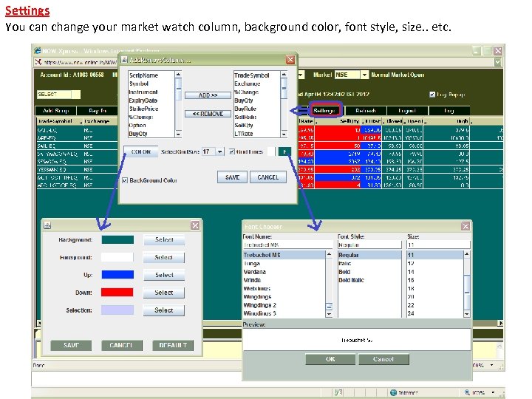Image resolution: width=532 pixels, height=399 pixels.
Task: Click down arrow of font size list scrollbar
Action: click(467, 314)
